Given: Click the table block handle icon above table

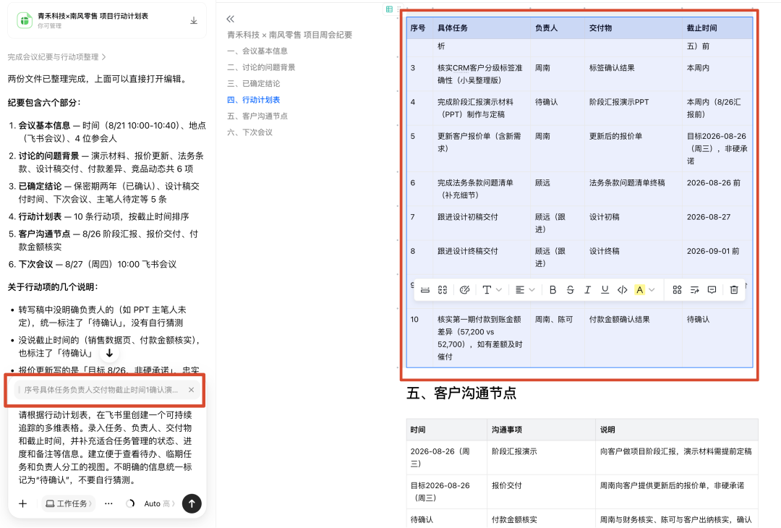Looking at the screenshot, I should tap(389, 9).
